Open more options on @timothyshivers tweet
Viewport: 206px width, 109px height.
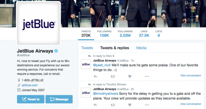pos(147,105)
